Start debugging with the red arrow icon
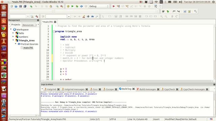This screenshot has height=121, width=216. click(114, 6)
